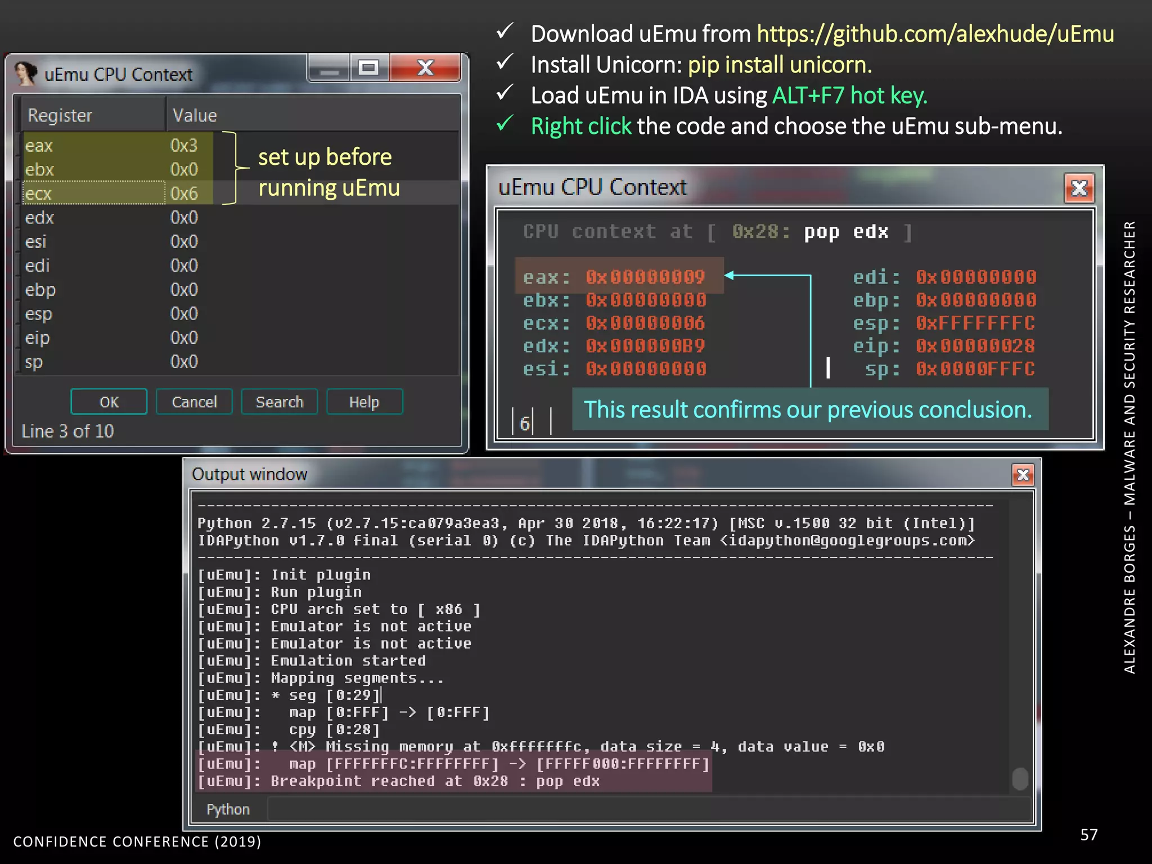
Task: Click 'CPU arch set to [ x86 ]' line
Action: [x=339, y=609]
